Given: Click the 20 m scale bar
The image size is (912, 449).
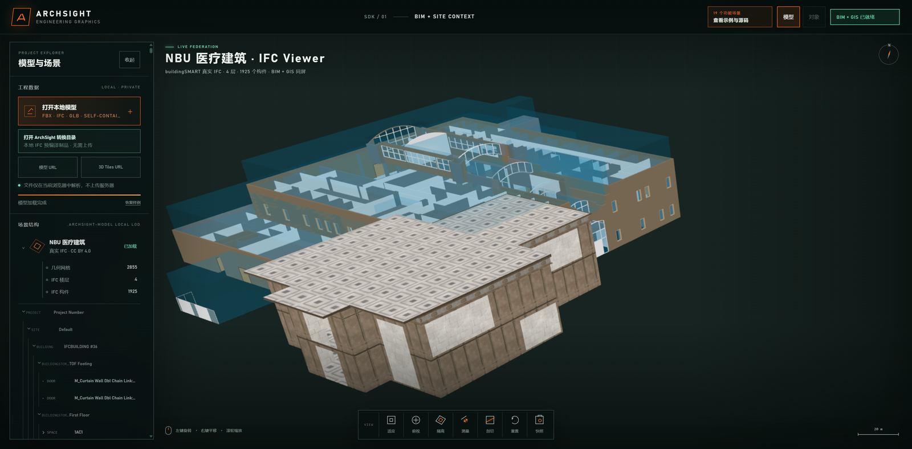Looking at the screenshot, I should 878,432.
